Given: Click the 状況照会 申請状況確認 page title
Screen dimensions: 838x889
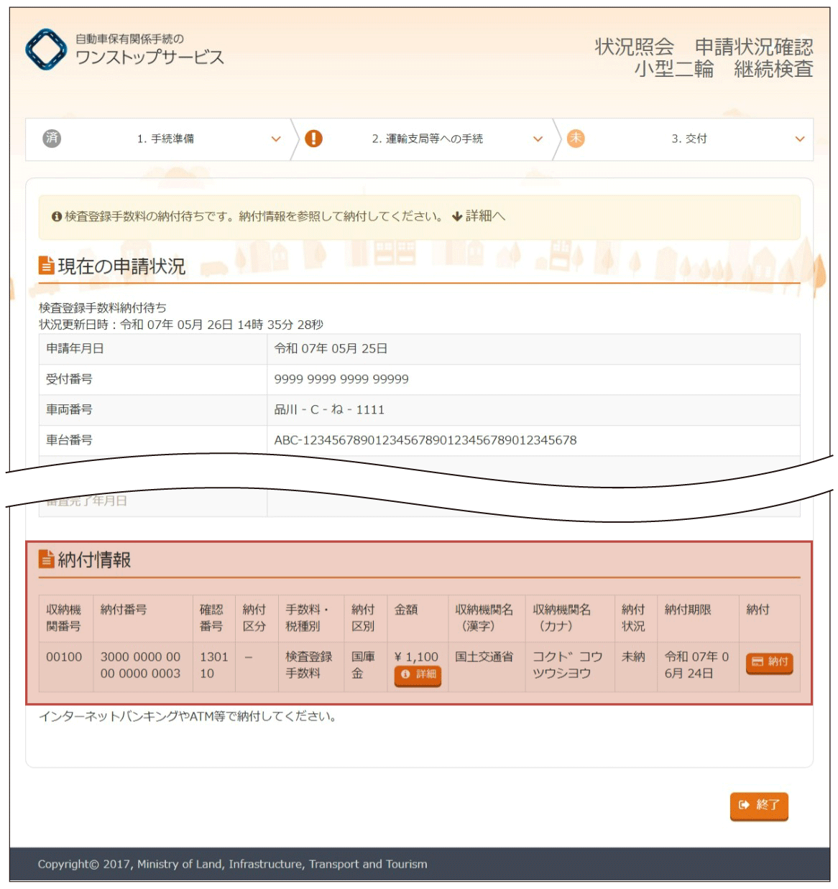Looking at the screenshot, I should [x=704, y=47].
